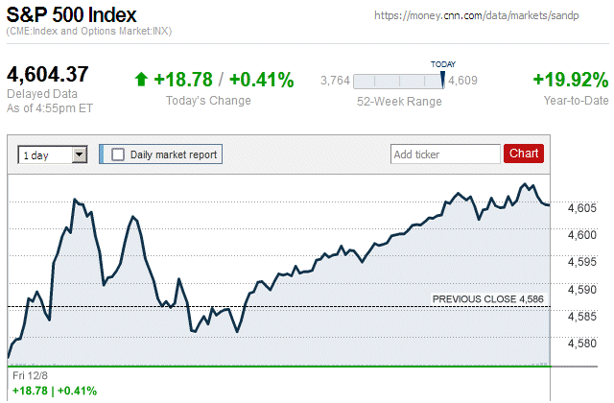Click the Fri 12/8 date label
The image size is (614, 403).
point(28,376)
